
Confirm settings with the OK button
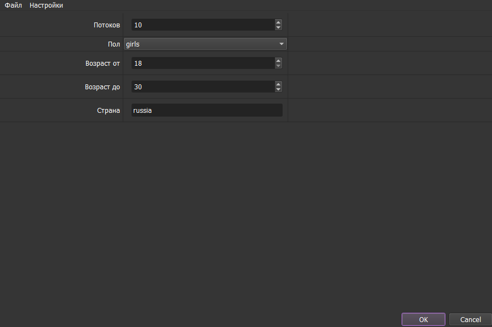tap(424, 319)
